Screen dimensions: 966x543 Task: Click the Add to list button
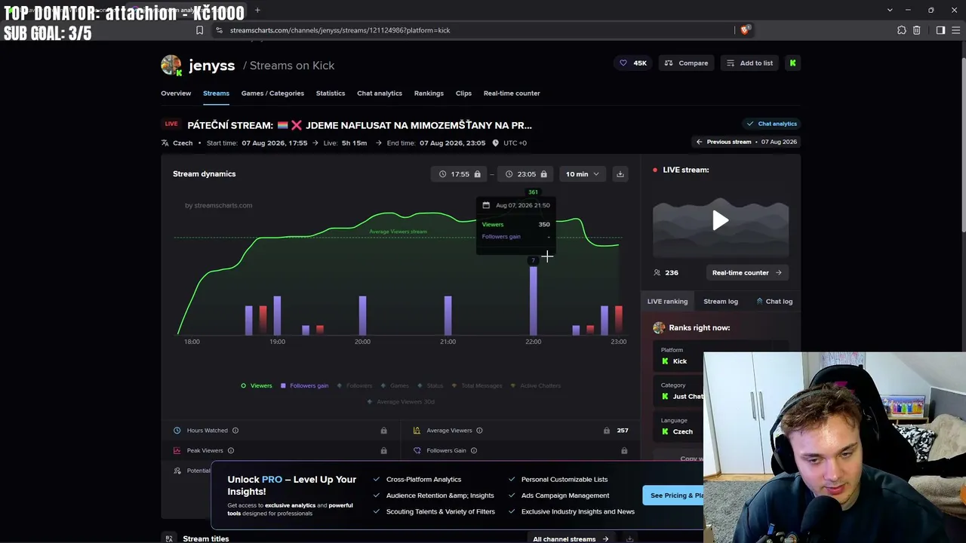point(749,63)
